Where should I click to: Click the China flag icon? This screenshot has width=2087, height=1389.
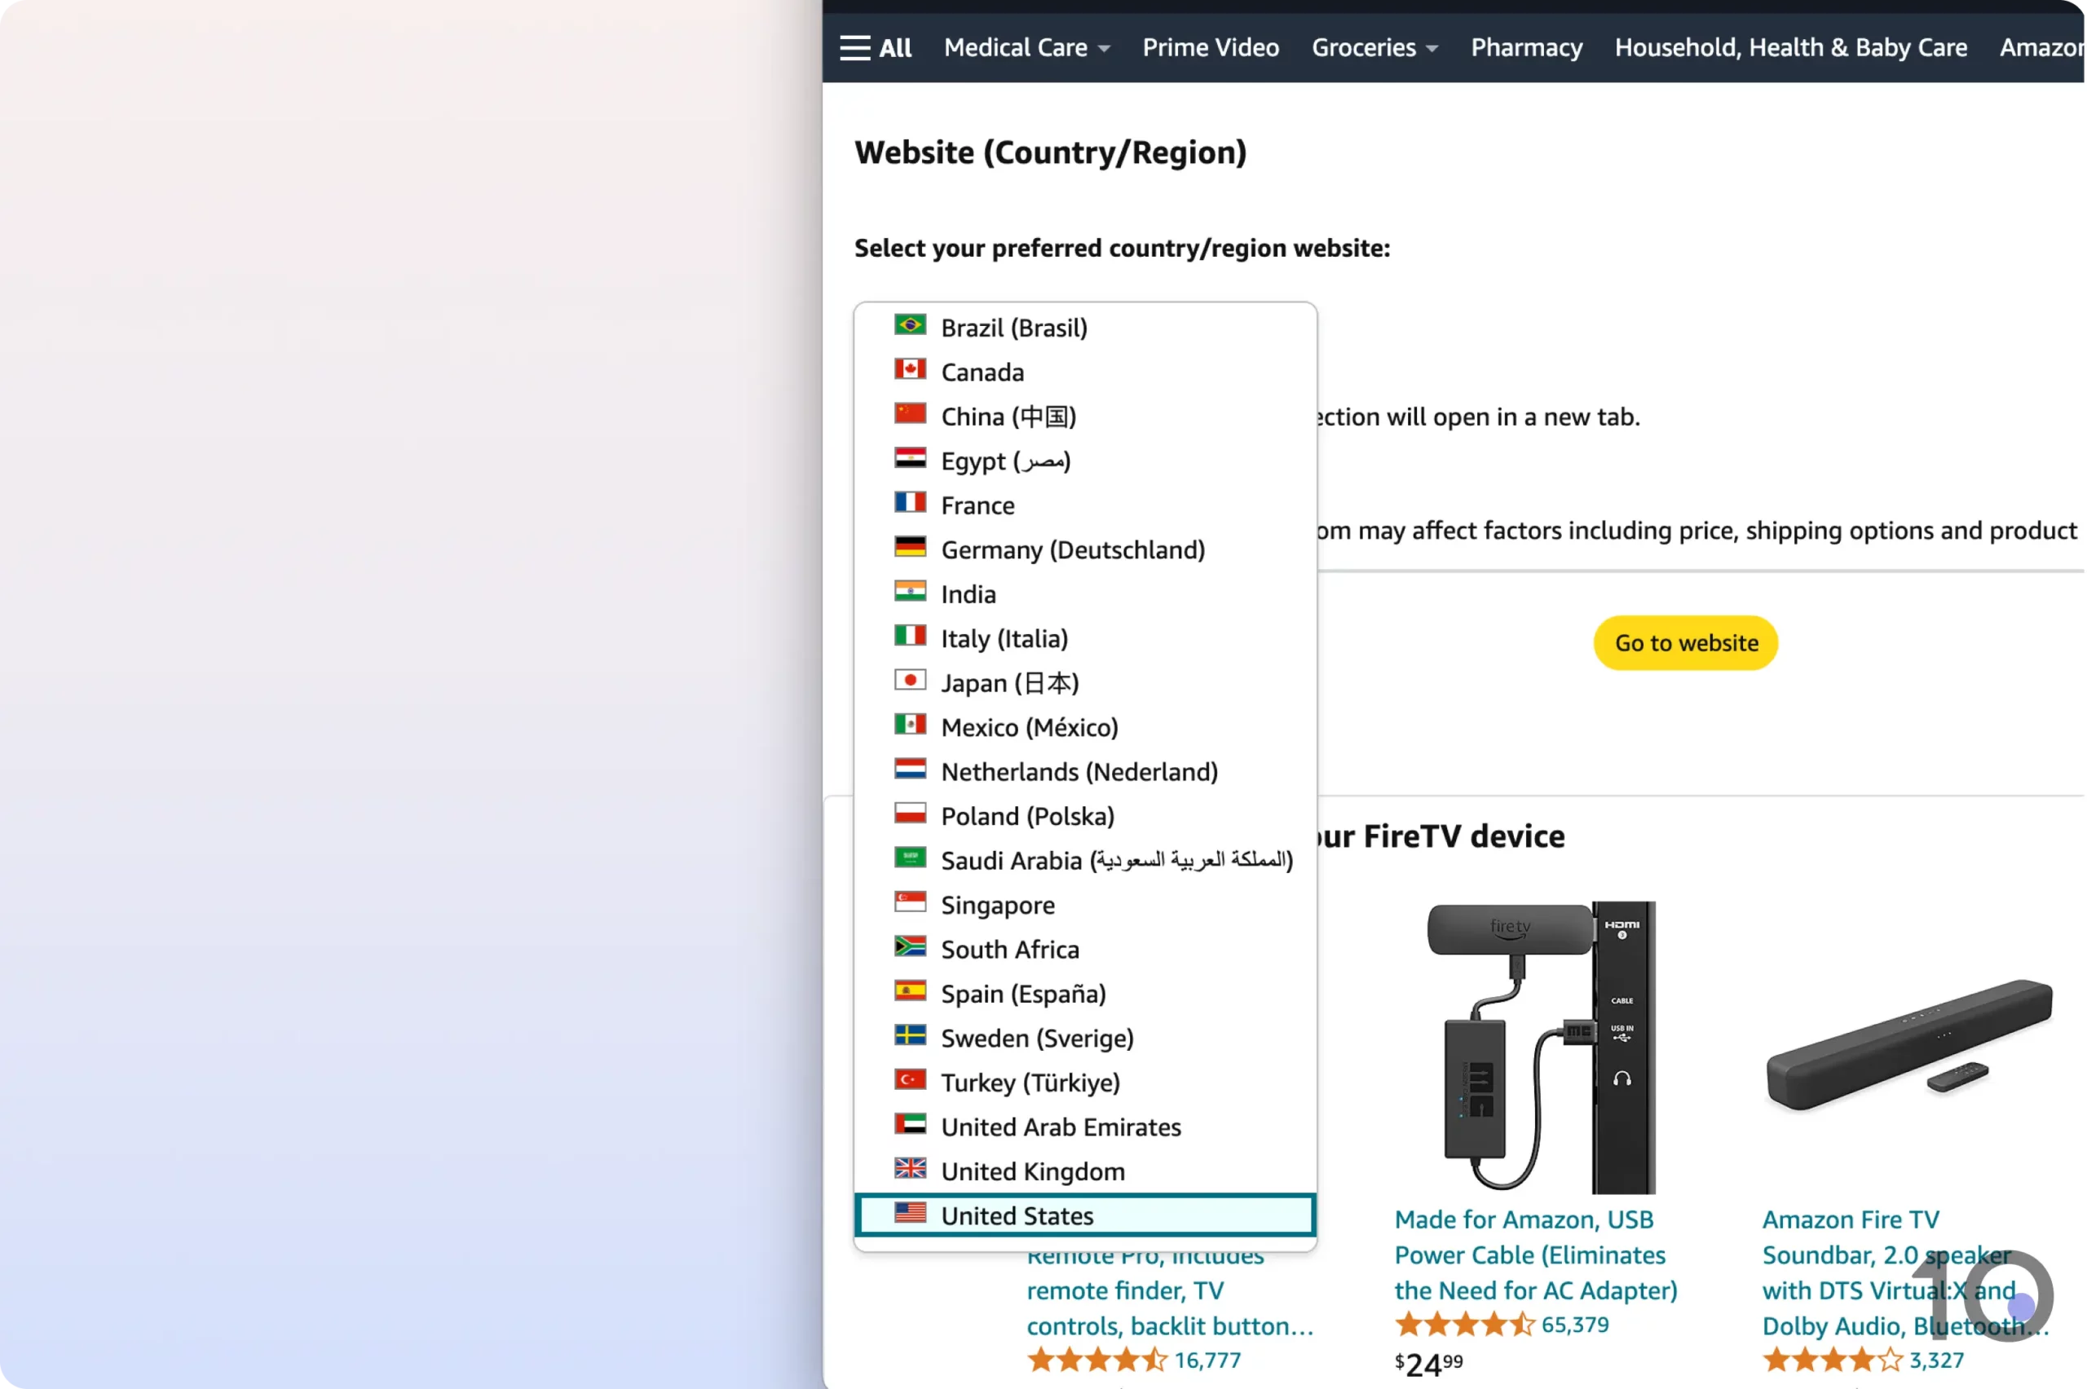(x=910, y=414)
